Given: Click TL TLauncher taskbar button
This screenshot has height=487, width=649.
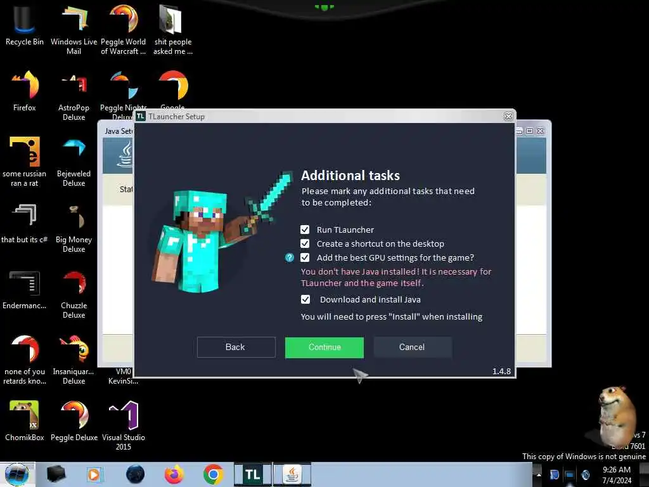Looking at the screenshot, I should point(252,474).
